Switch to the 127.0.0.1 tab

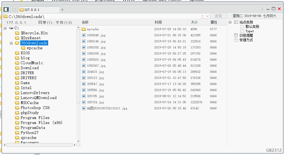39,10
